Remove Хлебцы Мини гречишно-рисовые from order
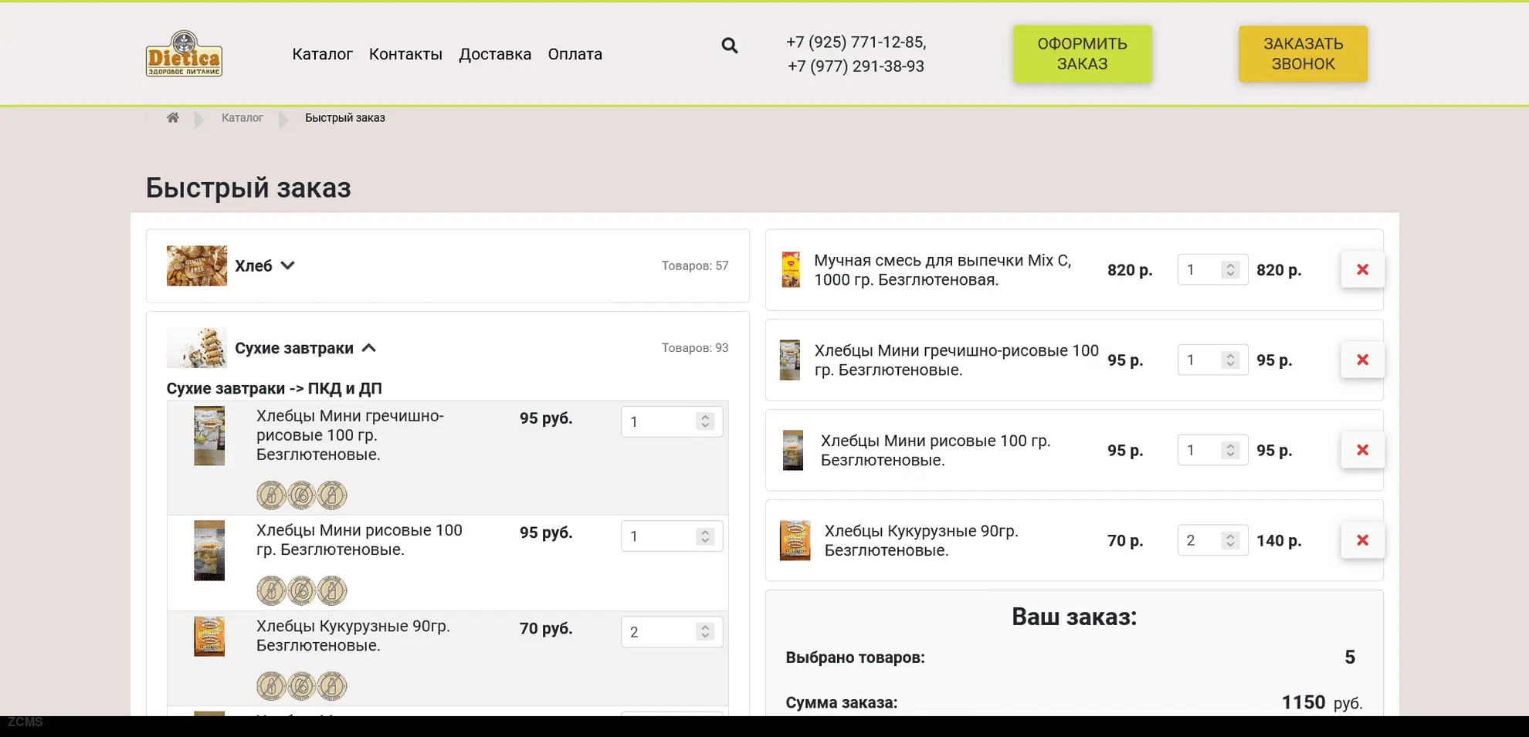Screen dimensions: 1529x737 [x=1362, y=360]
